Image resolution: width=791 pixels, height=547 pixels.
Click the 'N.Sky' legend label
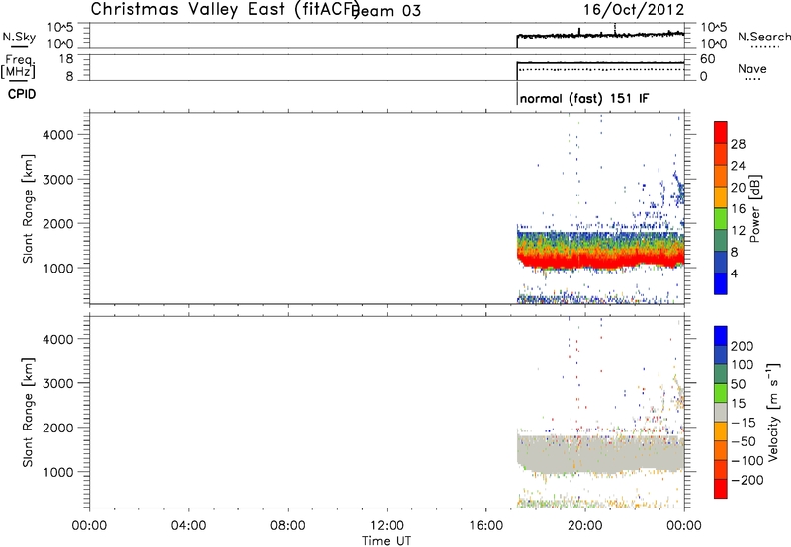coord(19,37)
